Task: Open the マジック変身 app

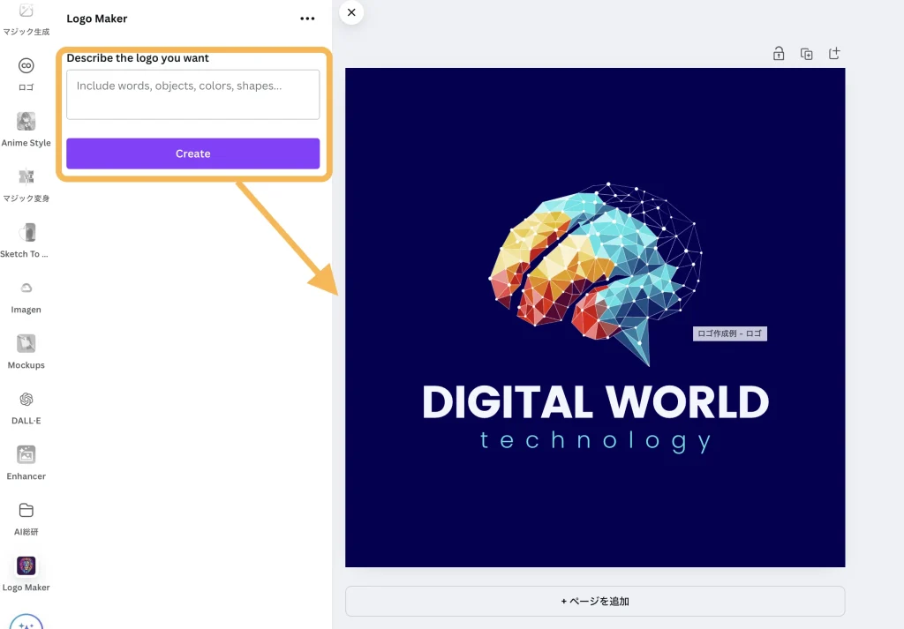Action: (x=26, y=177)
